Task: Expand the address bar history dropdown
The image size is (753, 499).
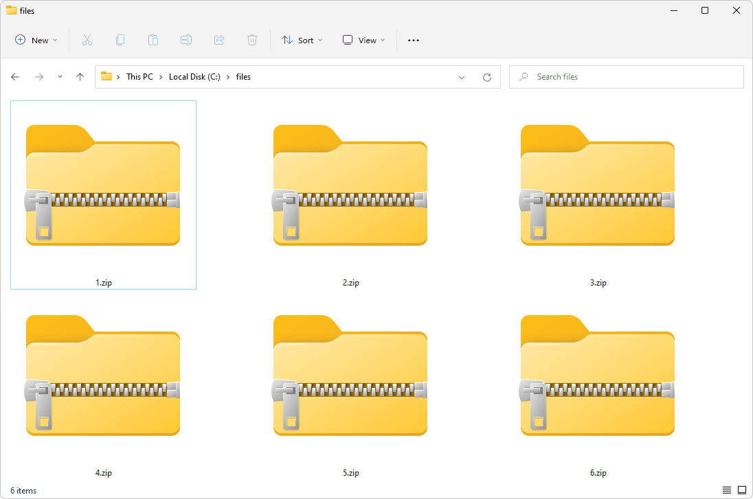Action: coord(462,77)
